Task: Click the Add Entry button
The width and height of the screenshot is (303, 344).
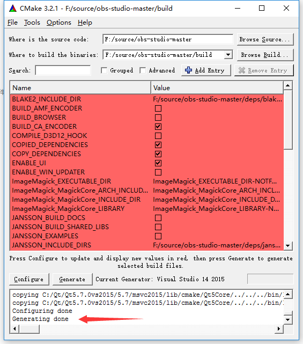Action: [206, 70]
